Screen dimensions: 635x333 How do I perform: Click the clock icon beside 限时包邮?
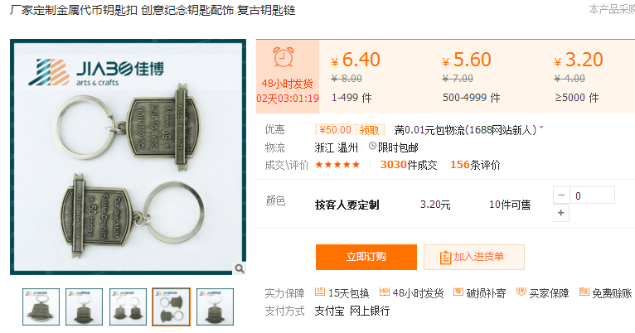[372, 146]
